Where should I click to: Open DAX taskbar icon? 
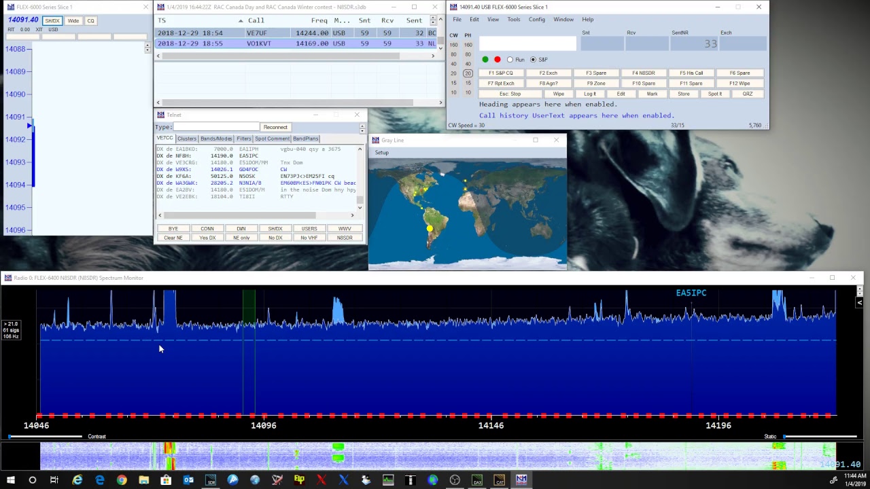click(477, 480)
